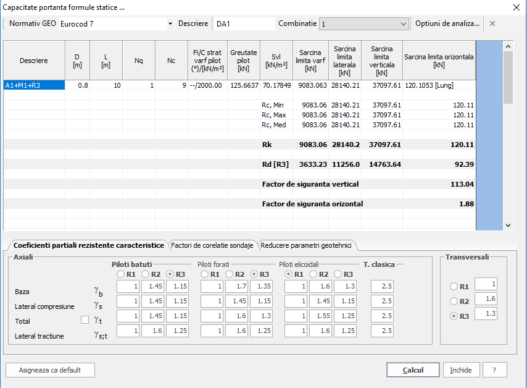Edit Transversali R1 field value 1

click(x=486, y=284)
